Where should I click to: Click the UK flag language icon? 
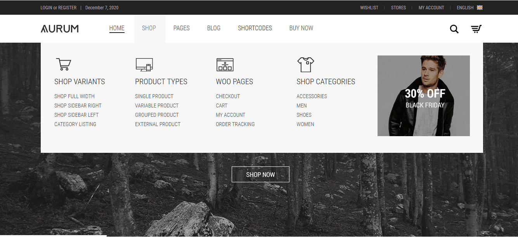[480, 7]
